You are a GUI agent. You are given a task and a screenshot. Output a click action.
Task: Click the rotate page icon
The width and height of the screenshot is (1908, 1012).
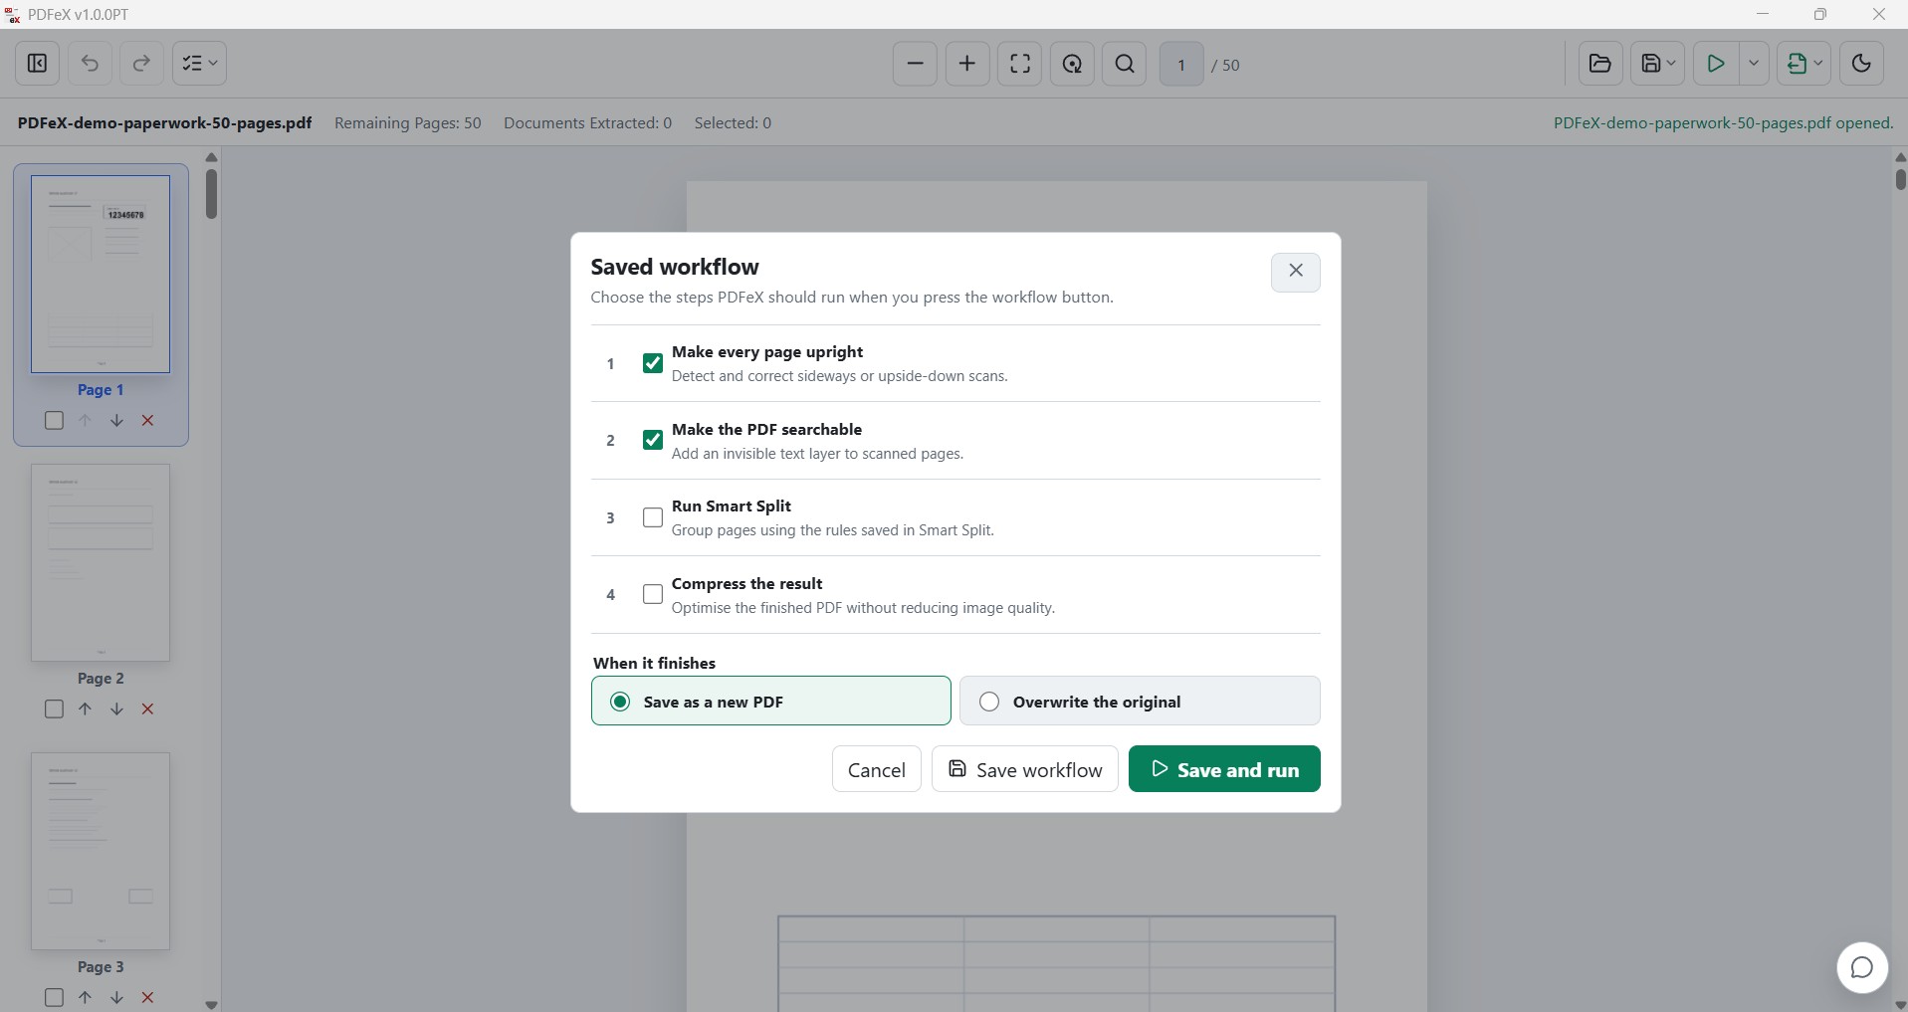pos(1072,64)
